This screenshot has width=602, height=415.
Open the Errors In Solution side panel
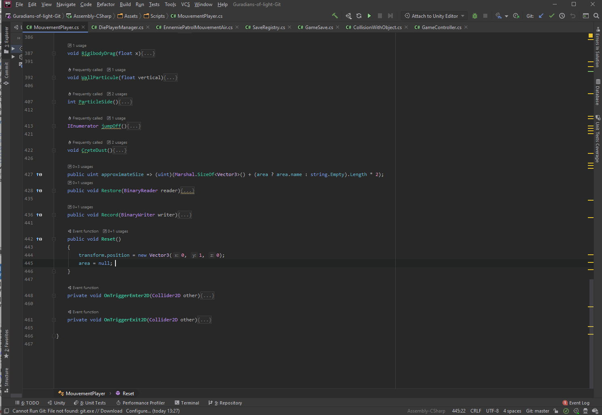coord(598,47)
